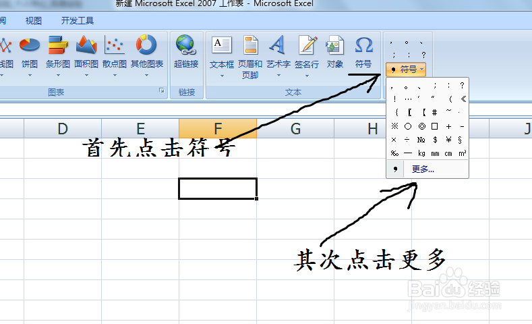Open the 面积图 area chart gallery
This screenshot has height=324, width=532.
point(86,56)
